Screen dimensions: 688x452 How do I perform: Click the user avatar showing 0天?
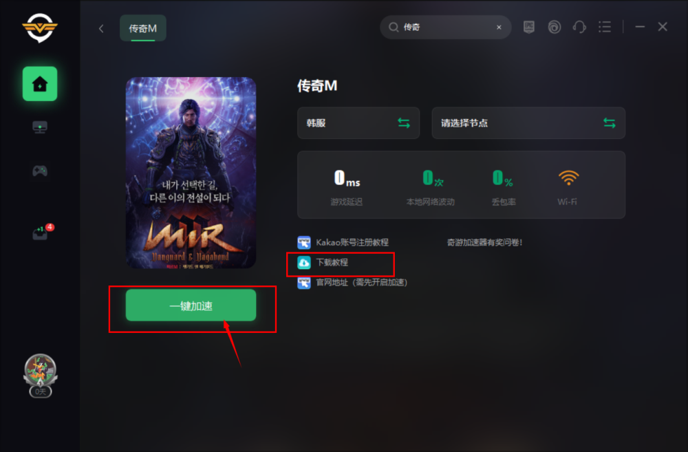click(41, 376)
